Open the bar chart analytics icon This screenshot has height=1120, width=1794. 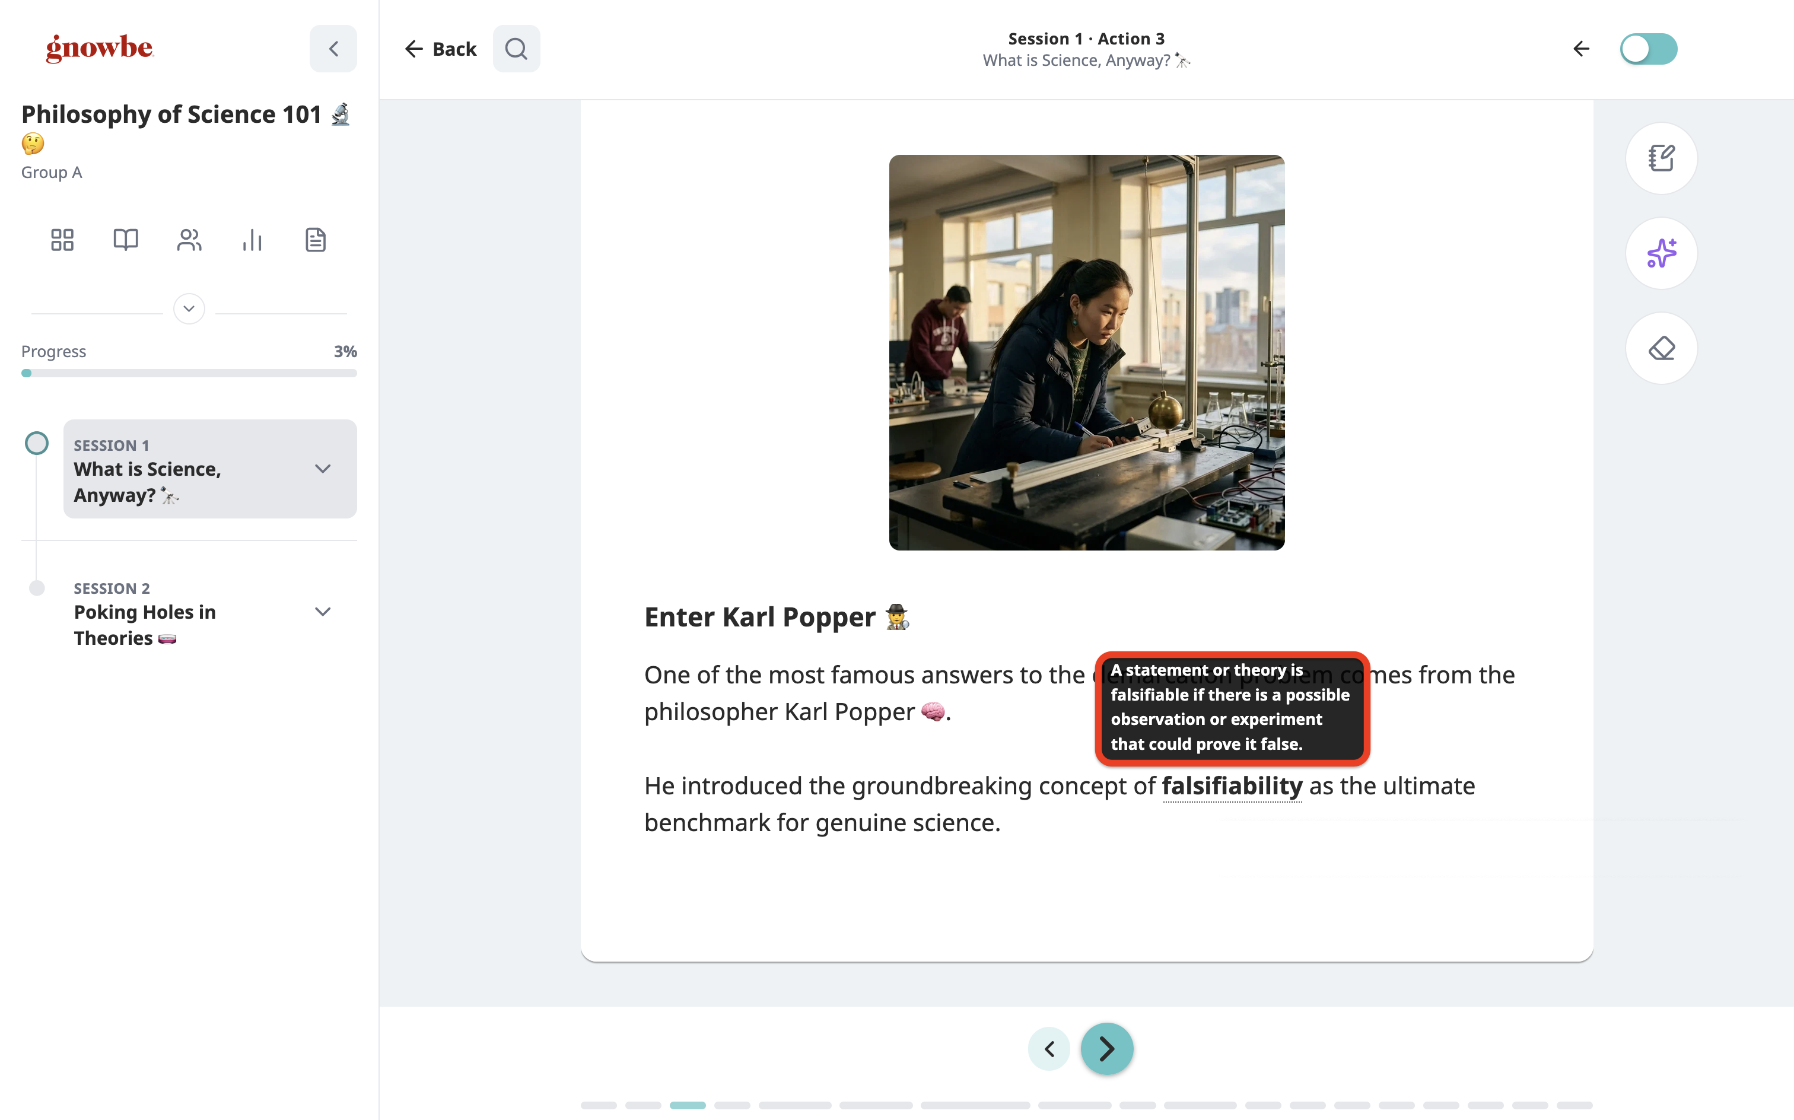coord(253,240)
